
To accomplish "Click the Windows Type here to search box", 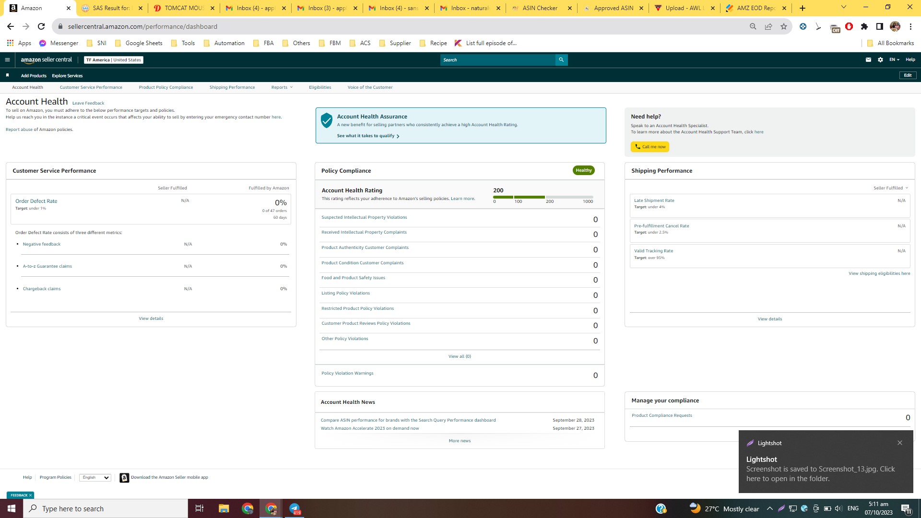I will click(106, 508).
